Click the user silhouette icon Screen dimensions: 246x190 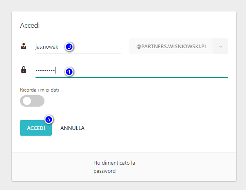tap(23, 47)
